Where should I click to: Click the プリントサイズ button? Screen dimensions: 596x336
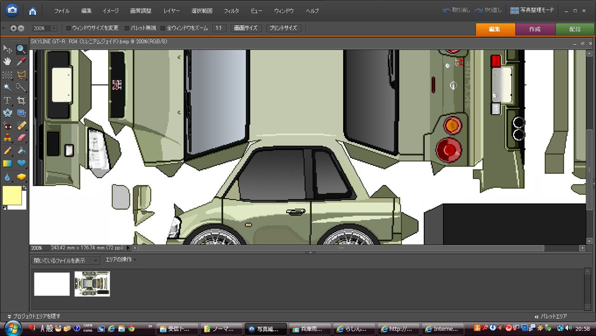pos(284,28)
